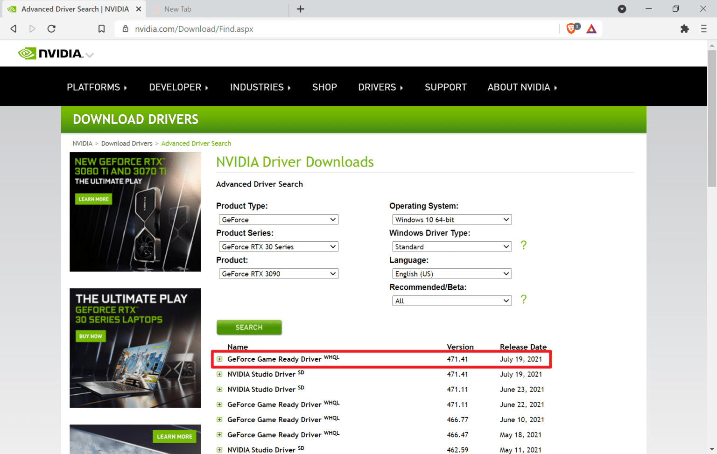
Task: Click the Name column header
Action: tap(238, 347)
